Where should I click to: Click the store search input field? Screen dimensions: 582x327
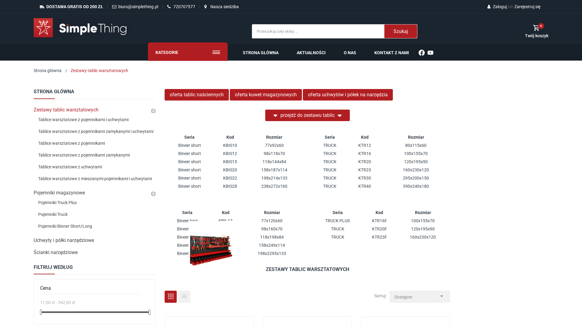(x=318, y=31)
